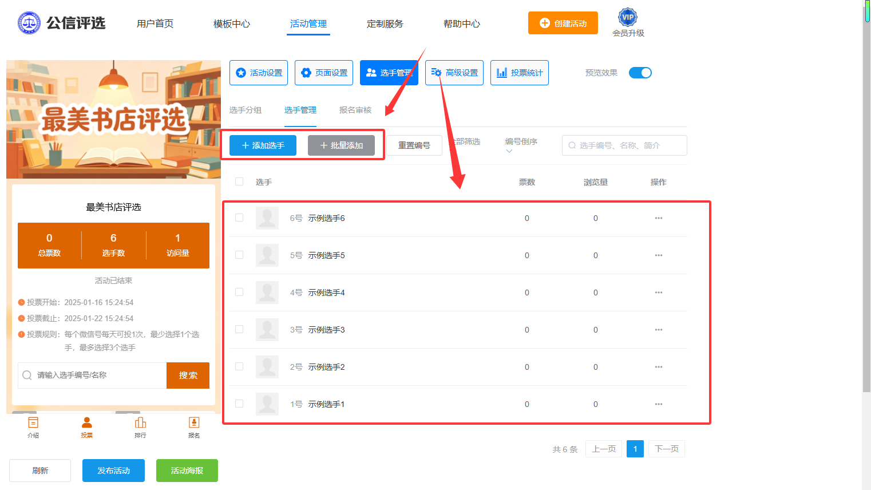Click the 下一页 pagination button

click(667, 449)
